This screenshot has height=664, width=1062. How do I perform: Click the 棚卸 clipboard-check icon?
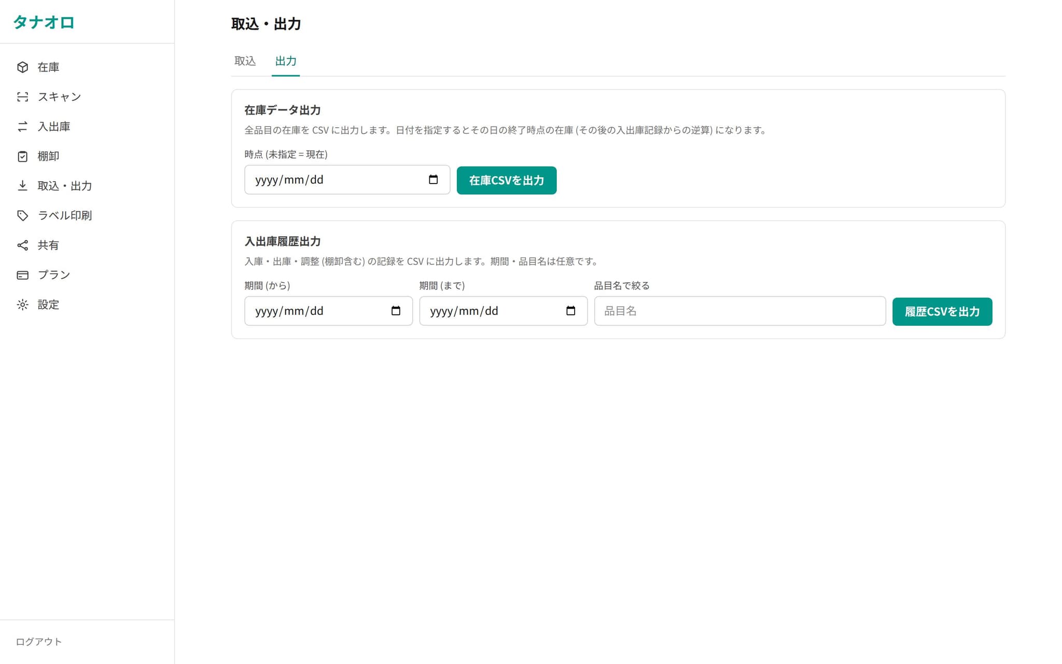click(22, 156)
